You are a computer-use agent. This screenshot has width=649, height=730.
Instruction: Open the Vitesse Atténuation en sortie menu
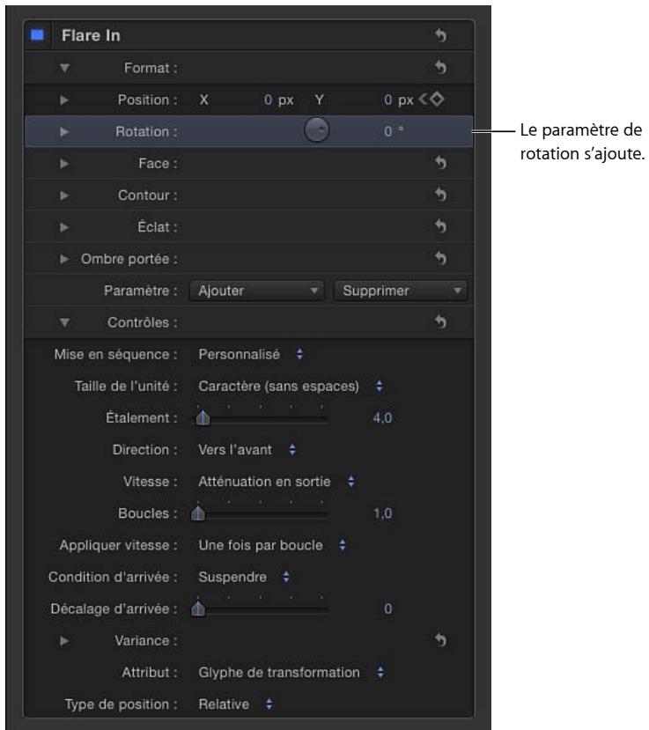point(277,482)
